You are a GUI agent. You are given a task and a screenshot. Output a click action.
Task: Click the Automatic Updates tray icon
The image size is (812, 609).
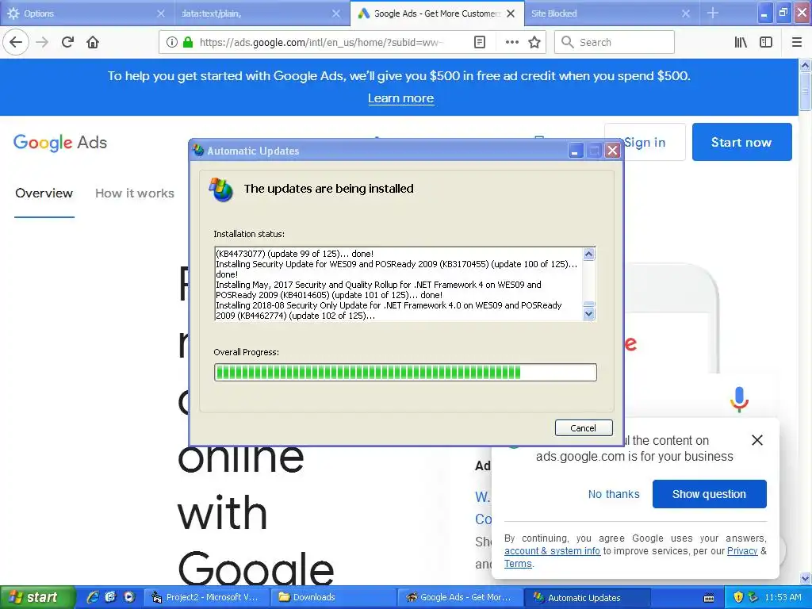click(753, 597)
